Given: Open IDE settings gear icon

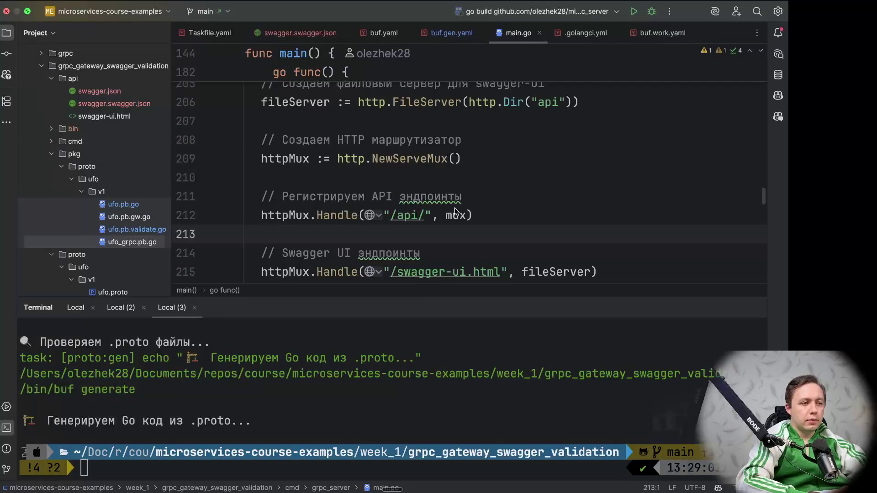Looking at the screenshot, I should 778,11.
